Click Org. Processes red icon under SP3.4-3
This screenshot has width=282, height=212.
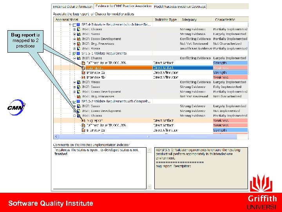pyautogui.click(x=79, y=44)
